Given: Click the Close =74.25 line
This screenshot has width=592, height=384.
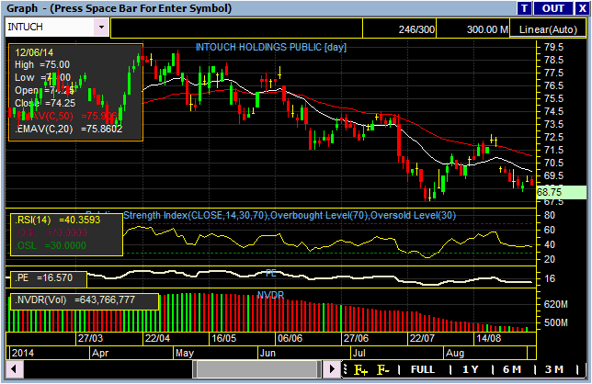Looking at the screenshot, I should tap(45, 104).
